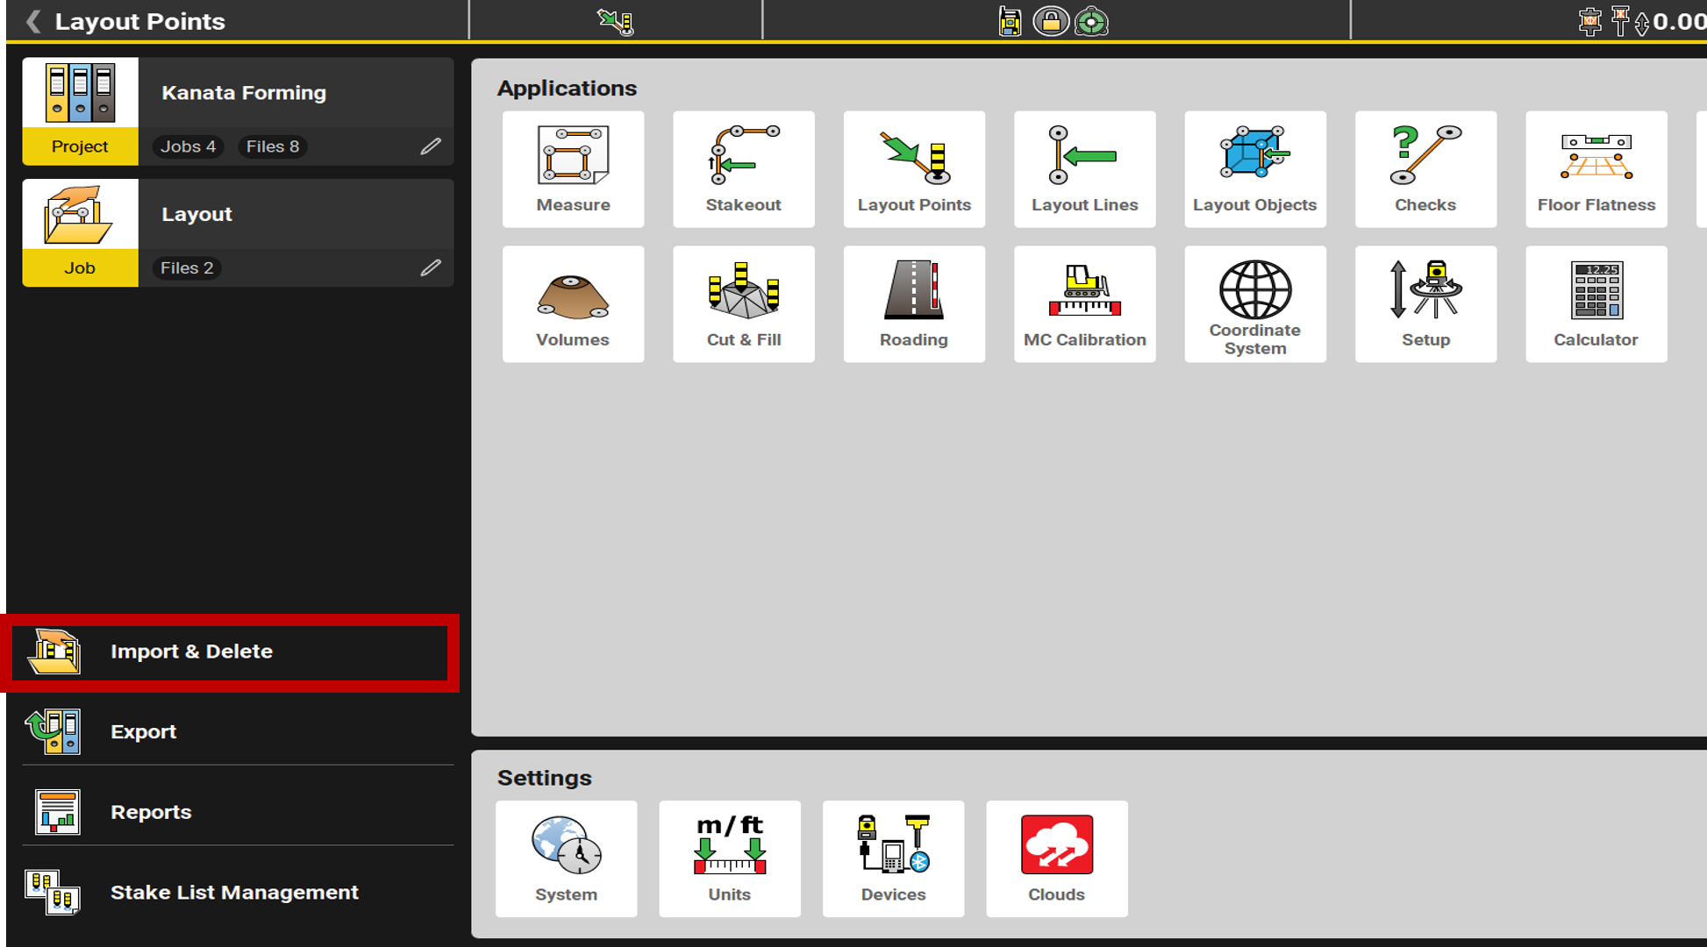The image size is (1707, 947).
Task: Open the Volumes application
Action: (x=573, y=304)
